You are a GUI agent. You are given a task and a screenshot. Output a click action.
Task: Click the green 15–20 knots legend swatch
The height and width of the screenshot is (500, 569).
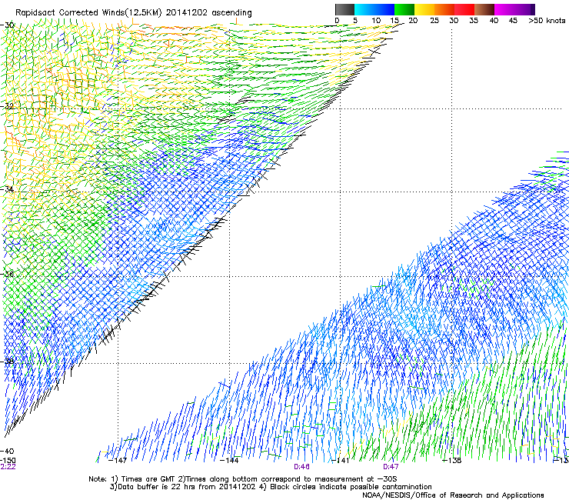click(x=404, y=9)
